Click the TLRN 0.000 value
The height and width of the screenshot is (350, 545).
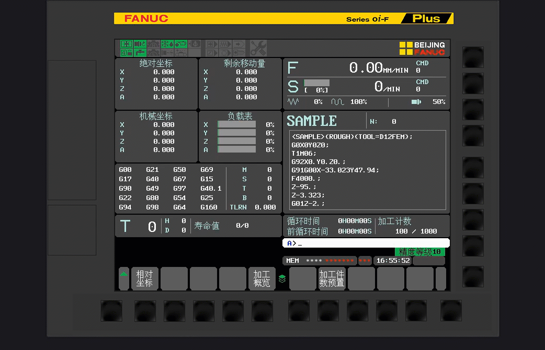[x=265, y=207]
